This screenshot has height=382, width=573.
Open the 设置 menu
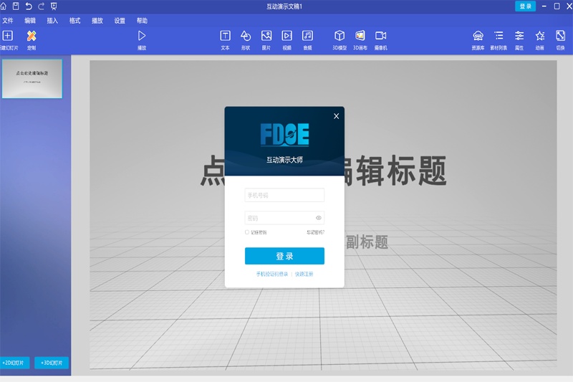tap(120, 21)
